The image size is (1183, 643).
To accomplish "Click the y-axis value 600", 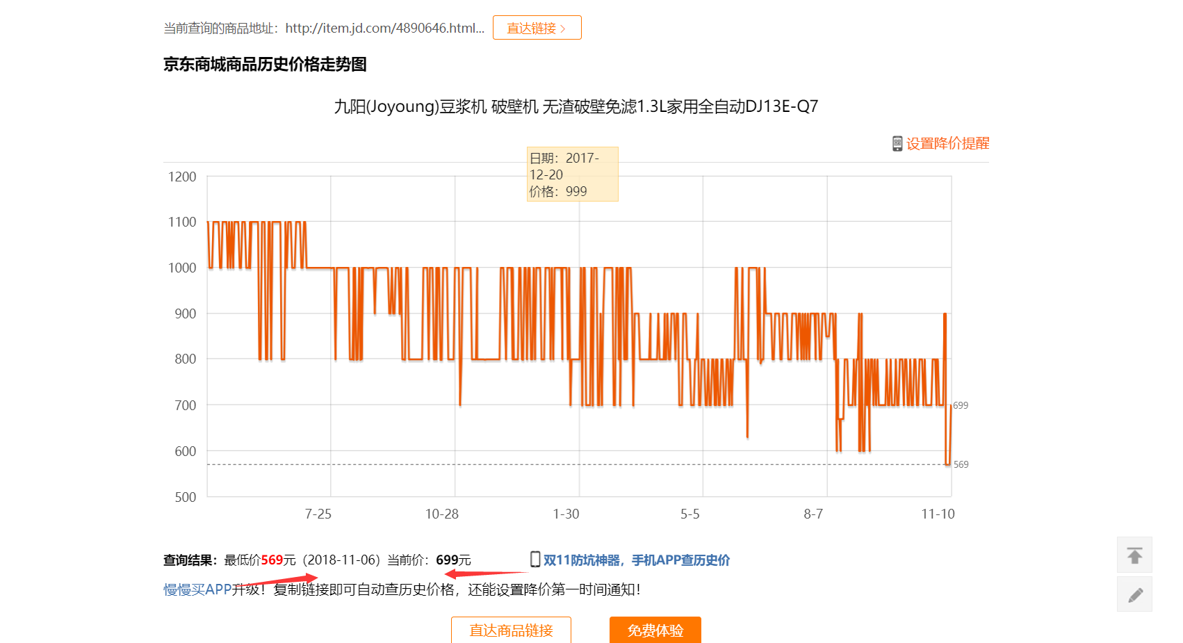I will click(186, 451).
